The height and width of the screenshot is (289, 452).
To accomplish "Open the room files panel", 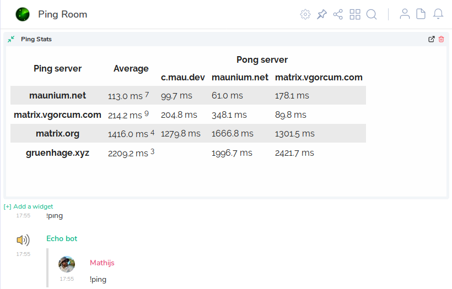I will click(421, 14).
